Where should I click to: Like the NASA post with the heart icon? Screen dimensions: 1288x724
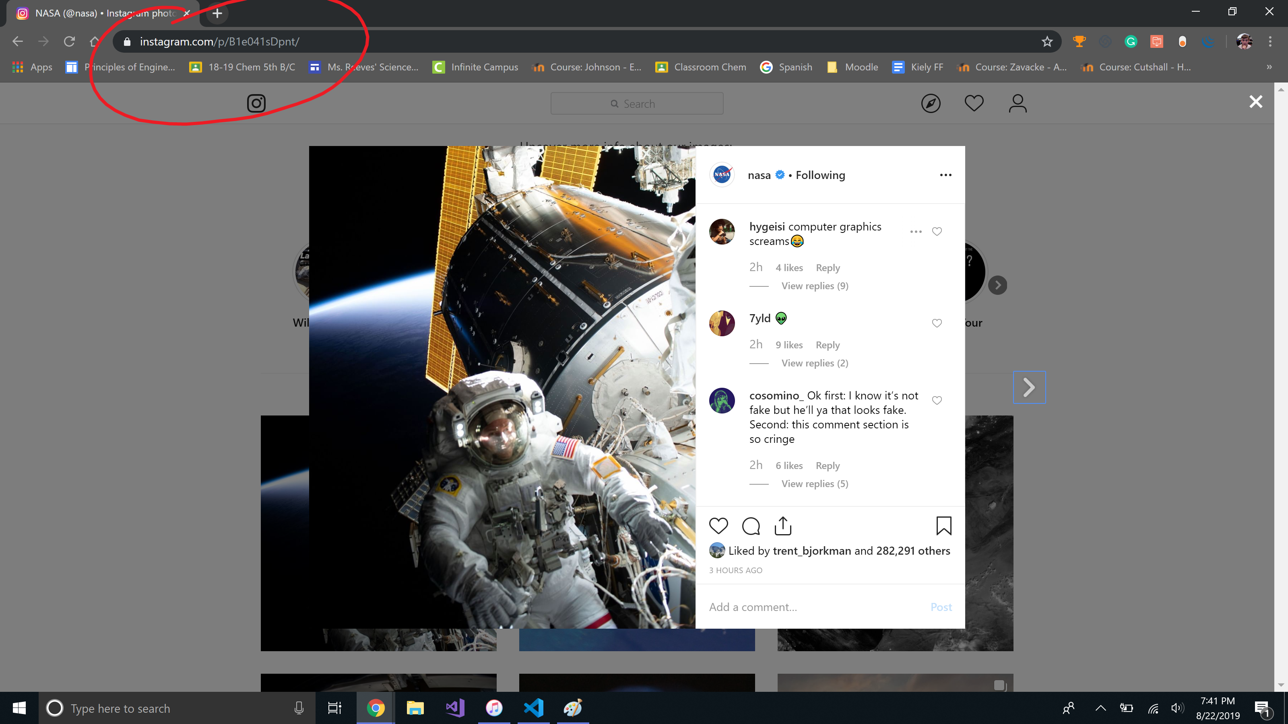(x=718, y=526)
